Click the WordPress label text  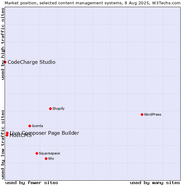(153, 114)
